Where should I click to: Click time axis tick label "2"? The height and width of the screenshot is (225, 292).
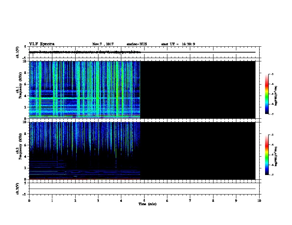(x=75, y=200)
